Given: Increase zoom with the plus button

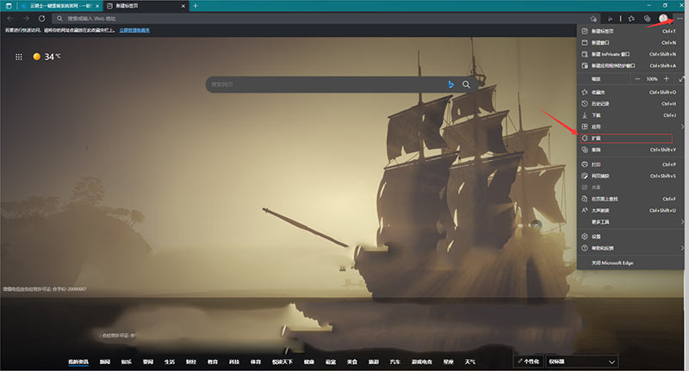Looking at the screenshot, I should point(666,78).
